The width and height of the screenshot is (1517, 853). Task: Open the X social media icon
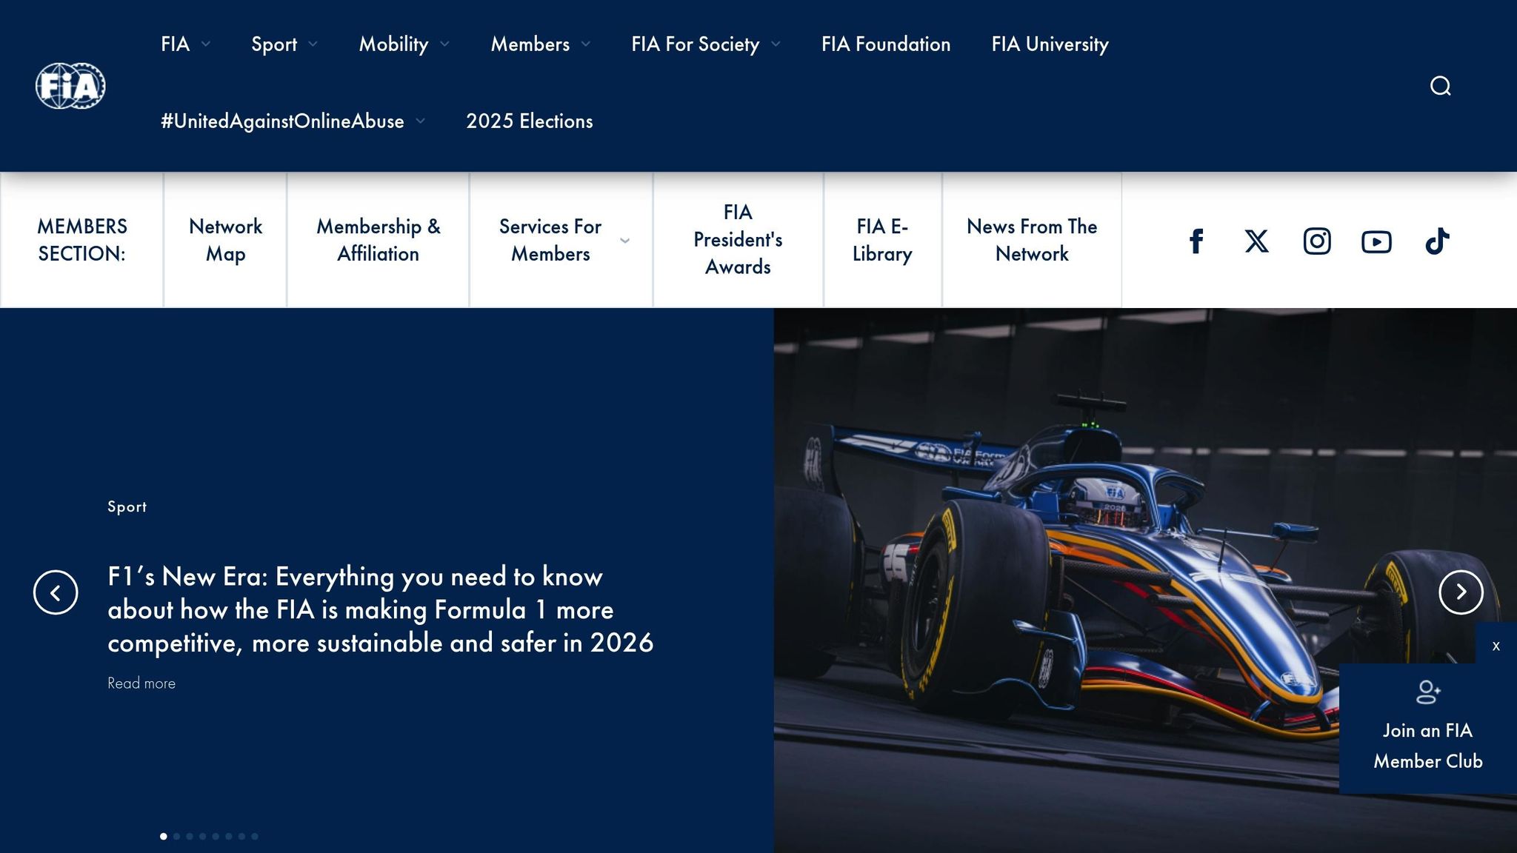click(x=1256, y=240)
